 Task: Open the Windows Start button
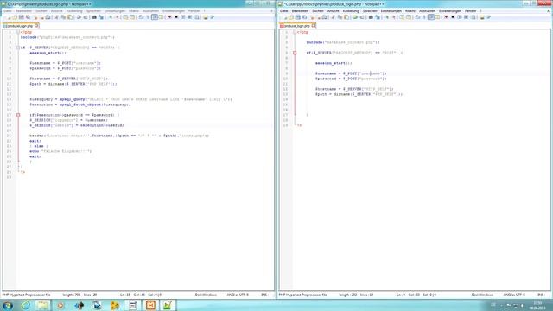(8, 305)
